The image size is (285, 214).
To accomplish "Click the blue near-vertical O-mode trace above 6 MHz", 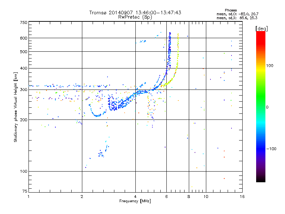I will click(170, 51).
